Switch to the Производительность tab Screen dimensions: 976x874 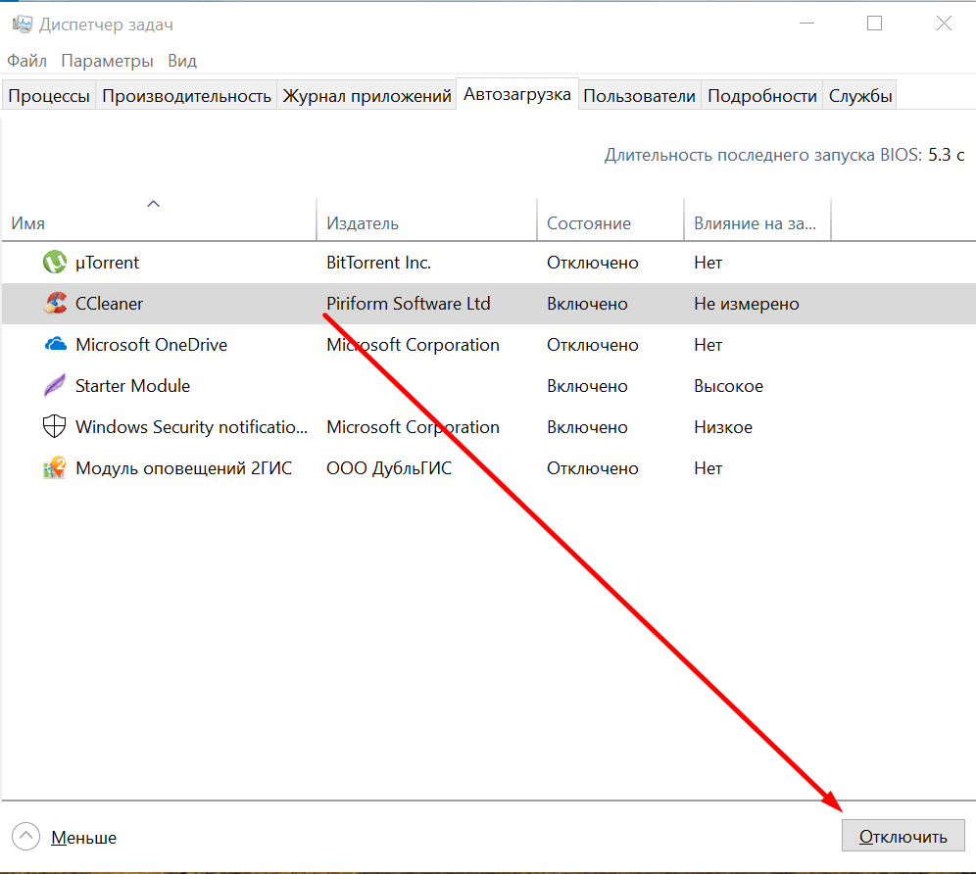pyautogui.click(x=186, y=95)
